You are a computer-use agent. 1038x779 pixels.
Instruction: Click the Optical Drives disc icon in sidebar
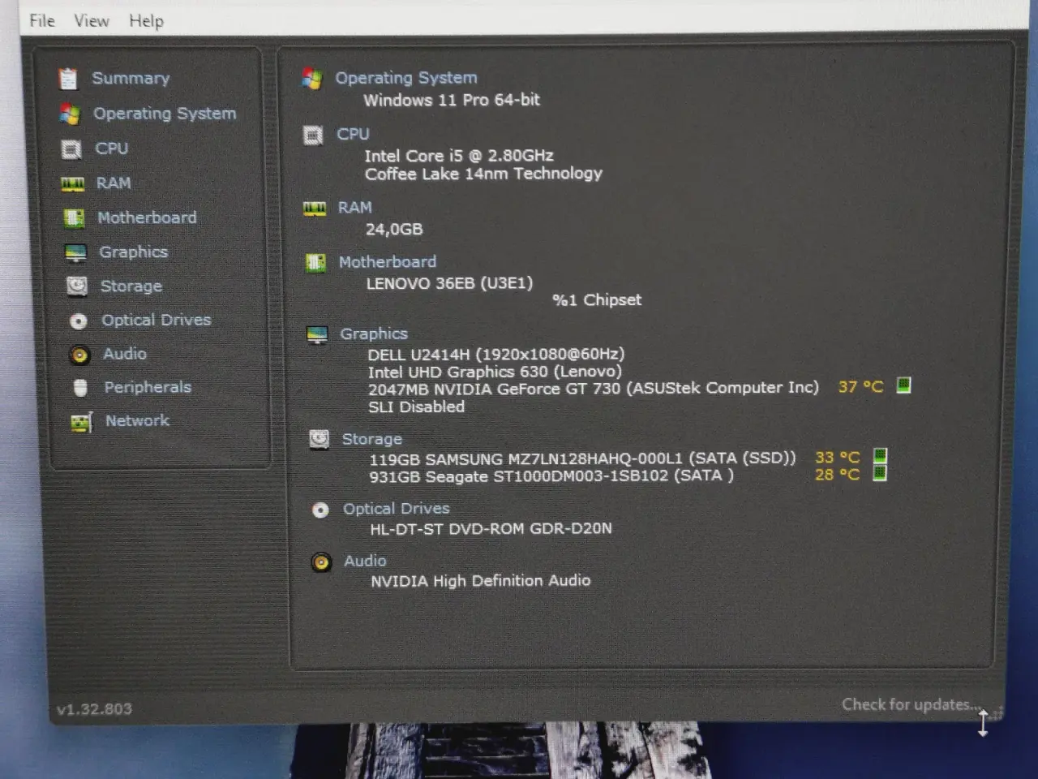click(x=78, y=321)
